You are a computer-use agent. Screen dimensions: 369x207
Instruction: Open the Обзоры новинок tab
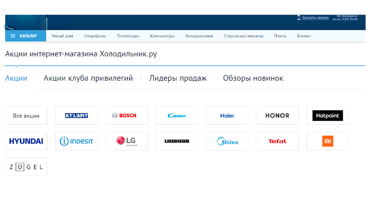253,78
